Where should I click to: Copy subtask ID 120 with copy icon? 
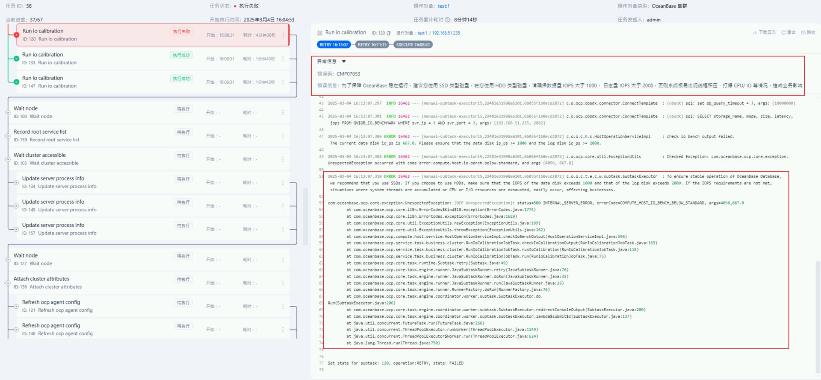388,33
